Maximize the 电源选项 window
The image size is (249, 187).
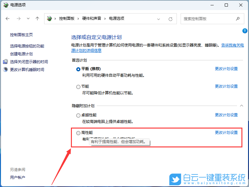(226, 5)
